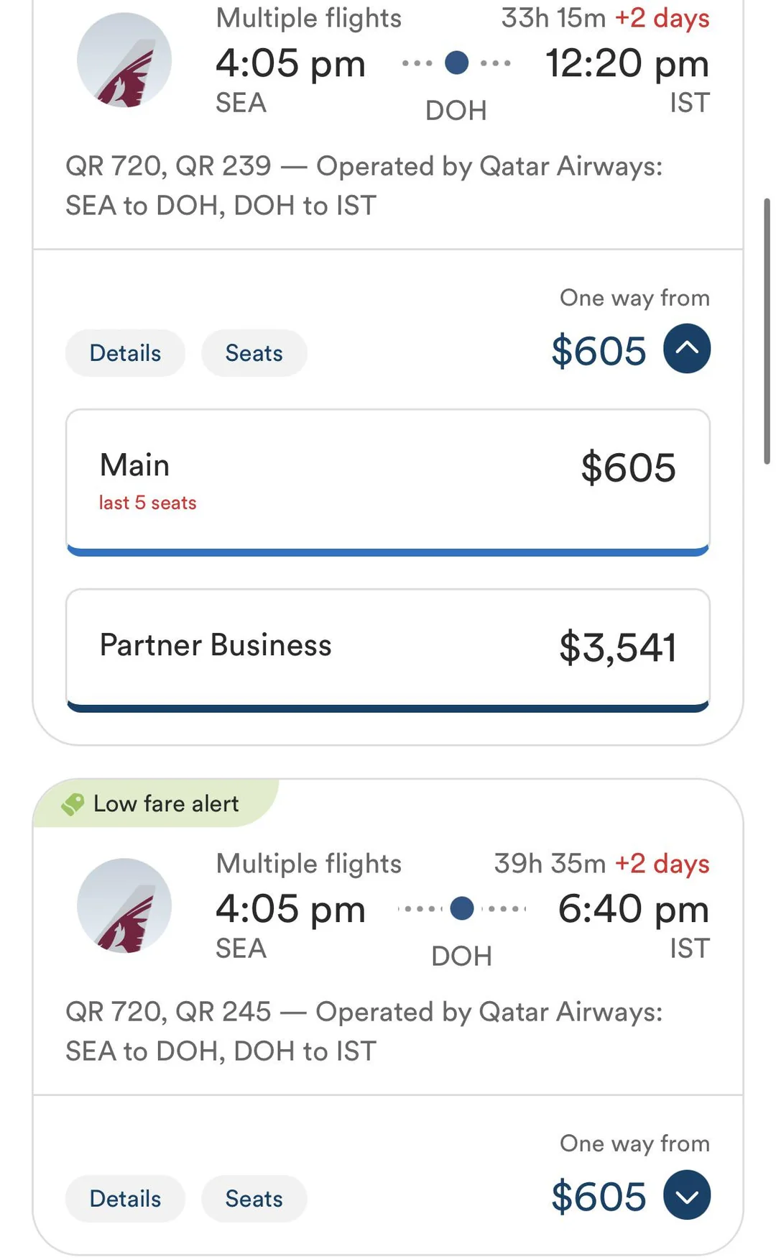Click the $605 price on first flight
Viewport: 776px width, 1260px height.
tap(599, 352)
